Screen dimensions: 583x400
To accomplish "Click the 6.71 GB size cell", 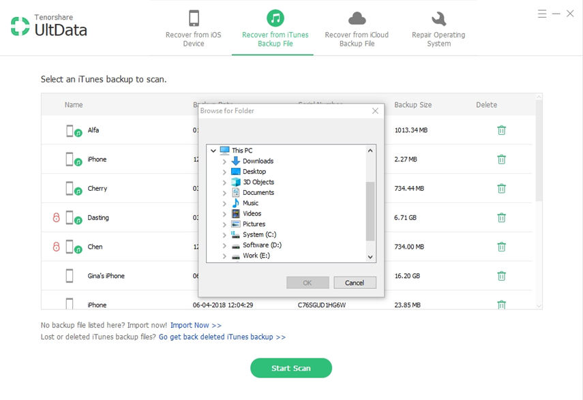I will [x=405, y=217].
